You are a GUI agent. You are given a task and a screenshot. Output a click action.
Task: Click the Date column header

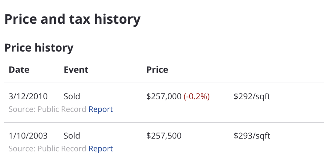click(x=19, y=70)
